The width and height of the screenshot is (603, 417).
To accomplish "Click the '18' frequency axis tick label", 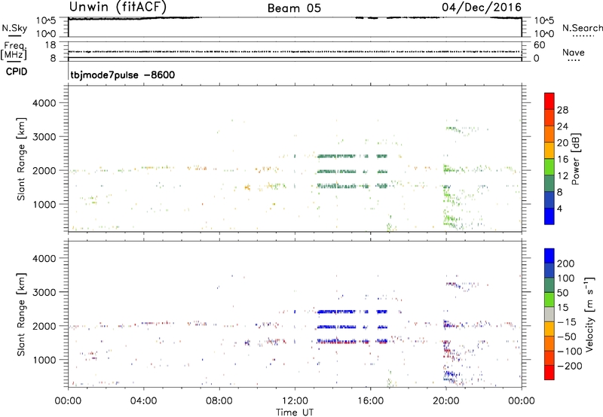I will click(51, 45).
